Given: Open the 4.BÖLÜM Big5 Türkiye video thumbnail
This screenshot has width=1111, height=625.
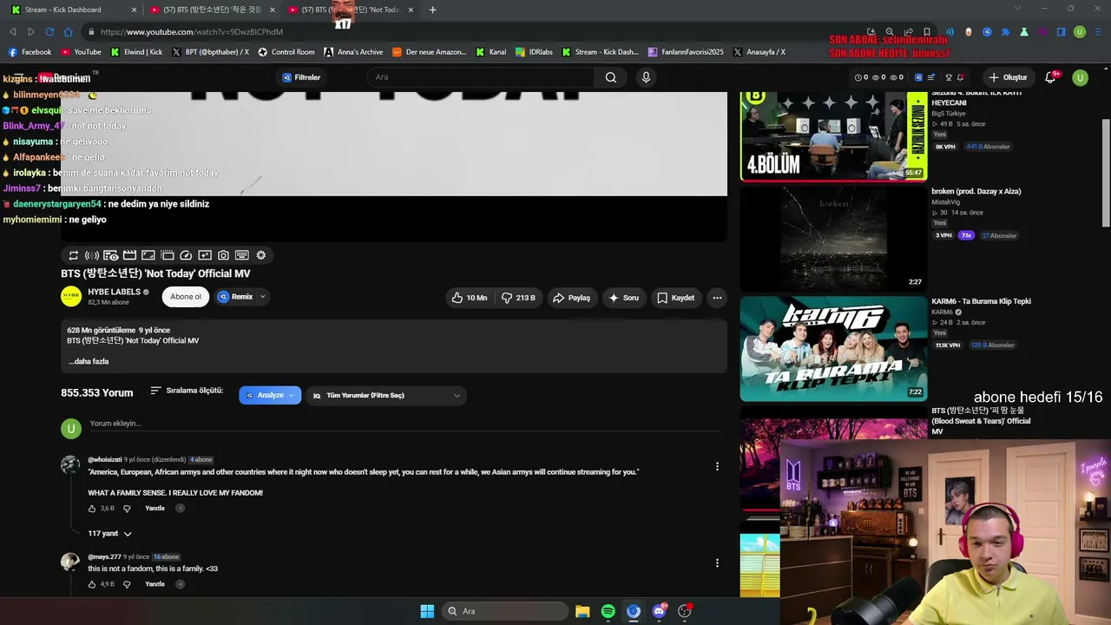Looking at the screenshot, I should tap(833, 136).
